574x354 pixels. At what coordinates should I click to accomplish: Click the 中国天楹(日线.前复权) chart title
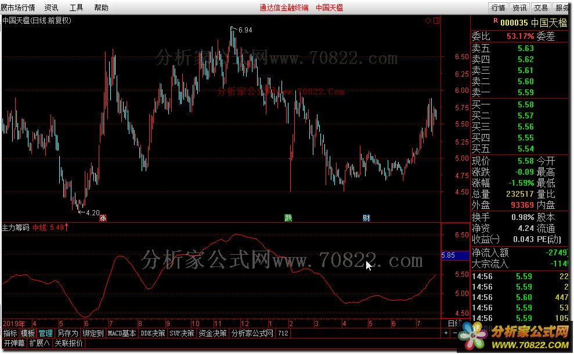[37, 20]
